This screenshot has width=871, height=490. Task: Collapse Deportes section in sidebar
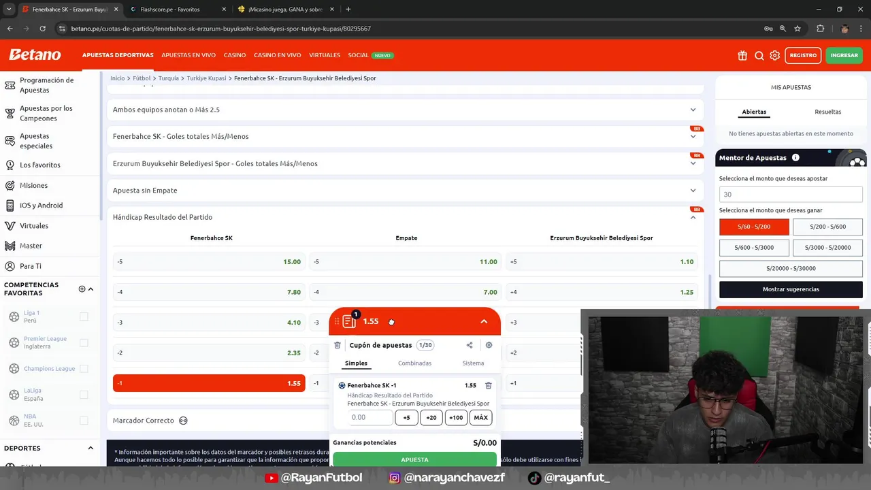91,448
